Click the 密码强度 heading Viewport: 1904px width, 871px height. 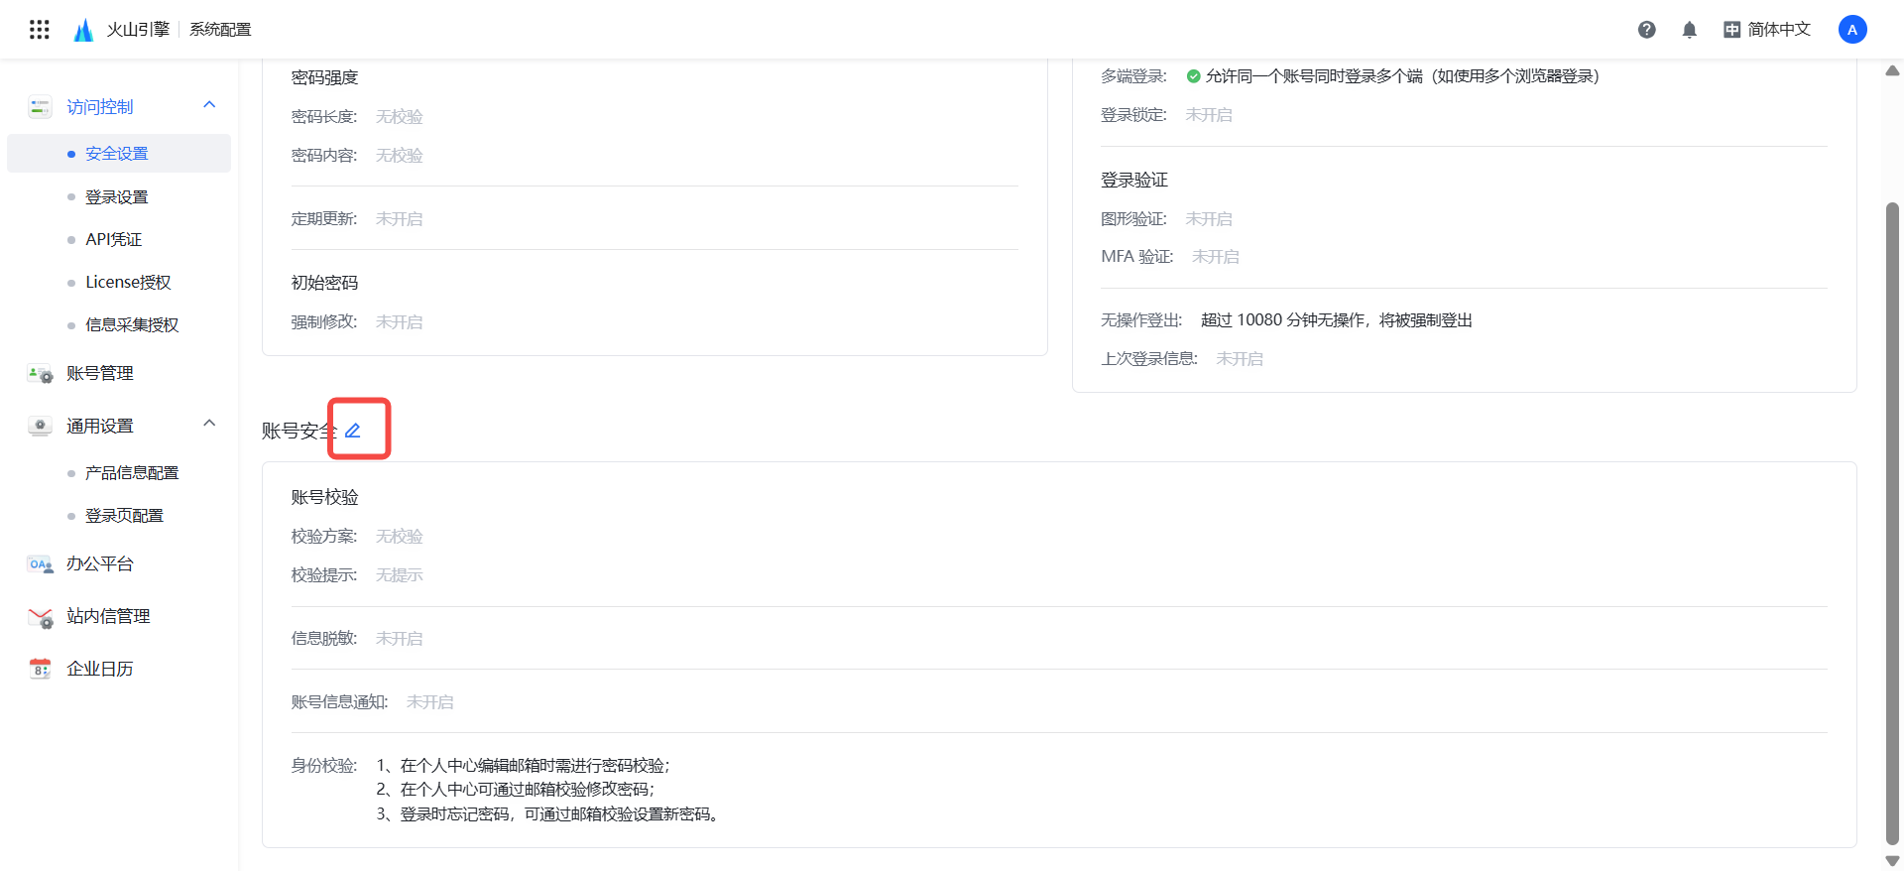pyautogui.click(x=324, y=78)
